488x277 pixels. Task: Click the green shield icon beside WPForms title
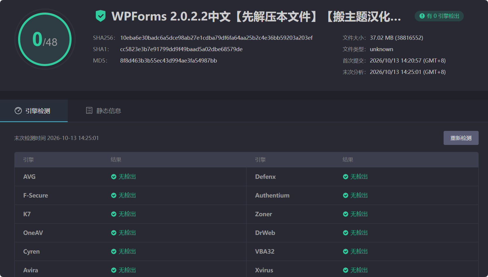tap(100, 16)
